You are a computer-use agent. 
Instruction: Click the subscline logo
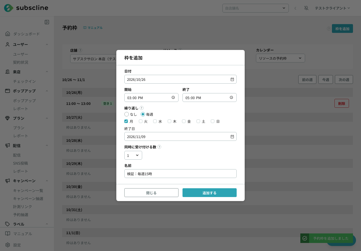26,8
